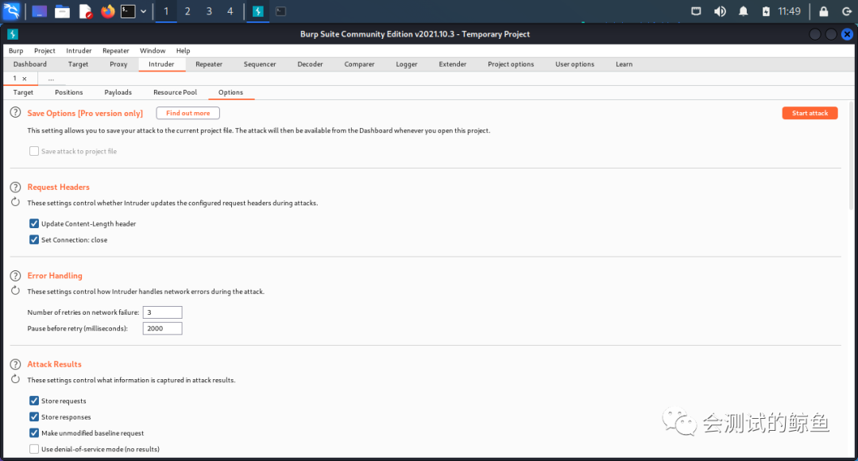Open the Positions sub-tab

[x=69, y=92]
